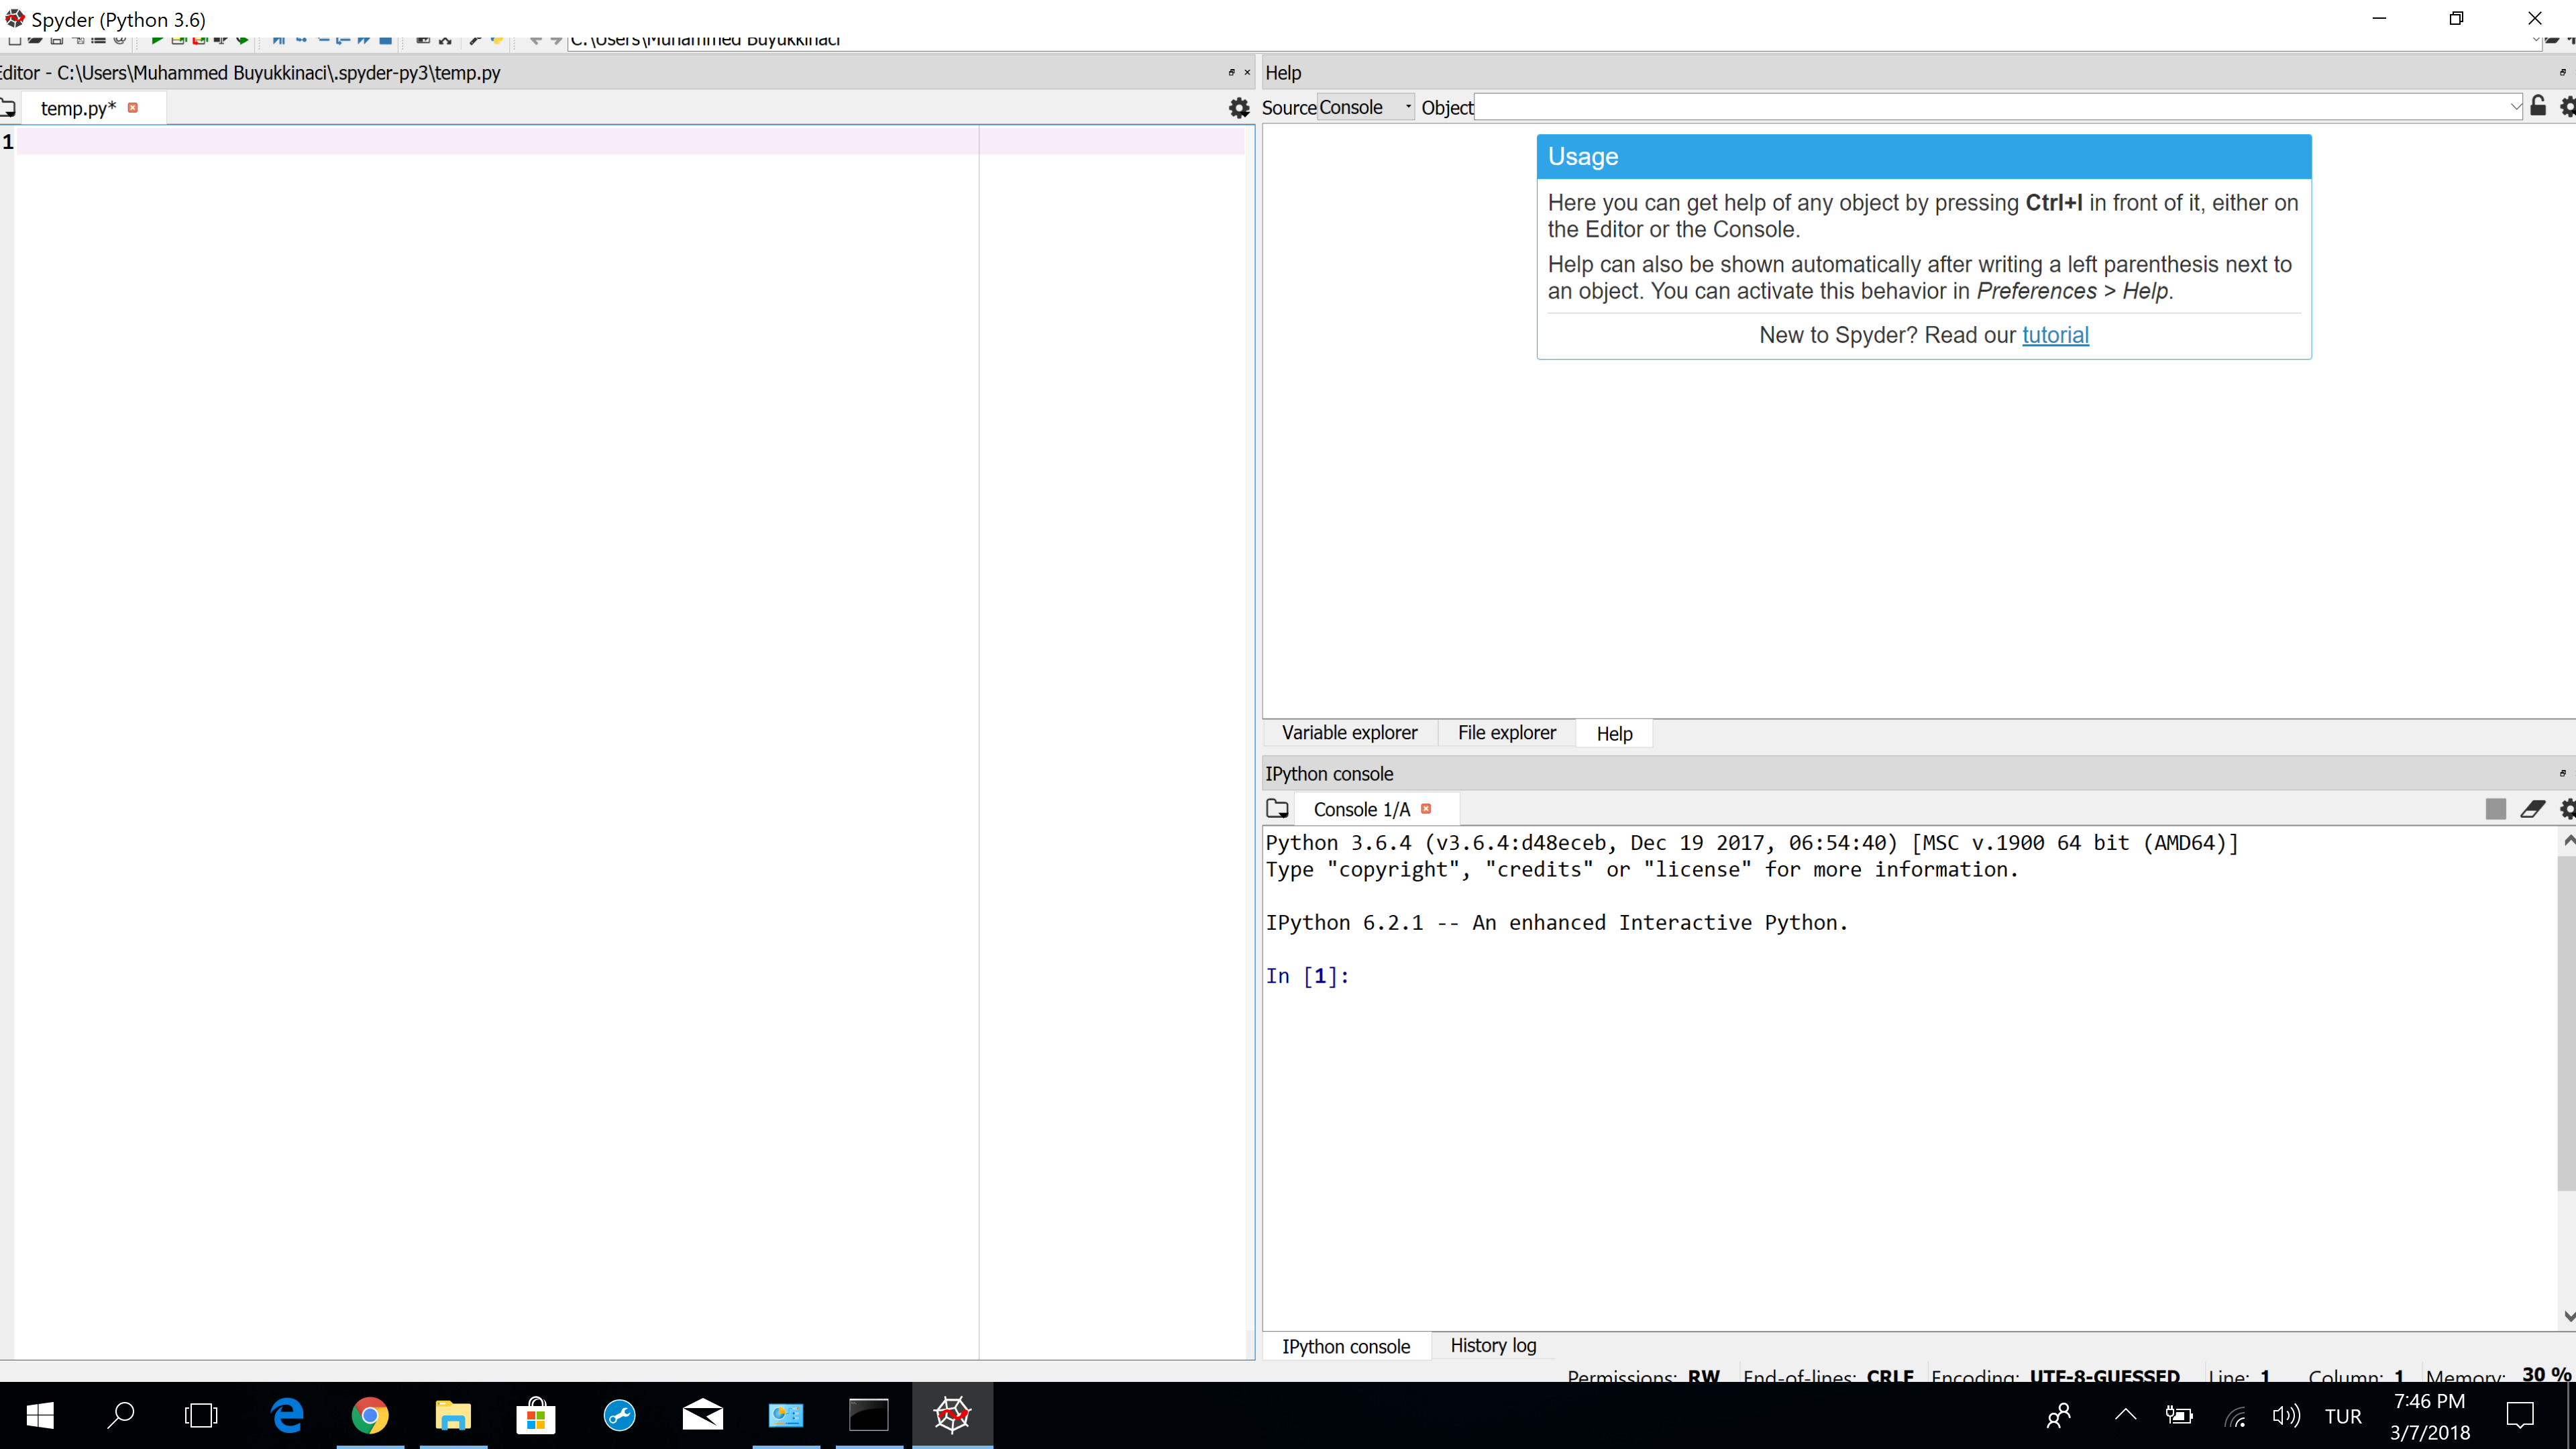Open the Source Console dropdown

pos(1366,107)
